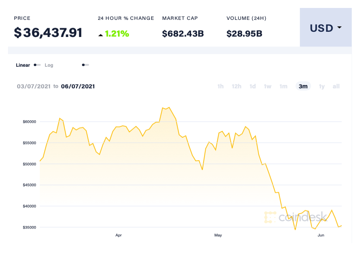Select the 3m time range

click(303, 86)
